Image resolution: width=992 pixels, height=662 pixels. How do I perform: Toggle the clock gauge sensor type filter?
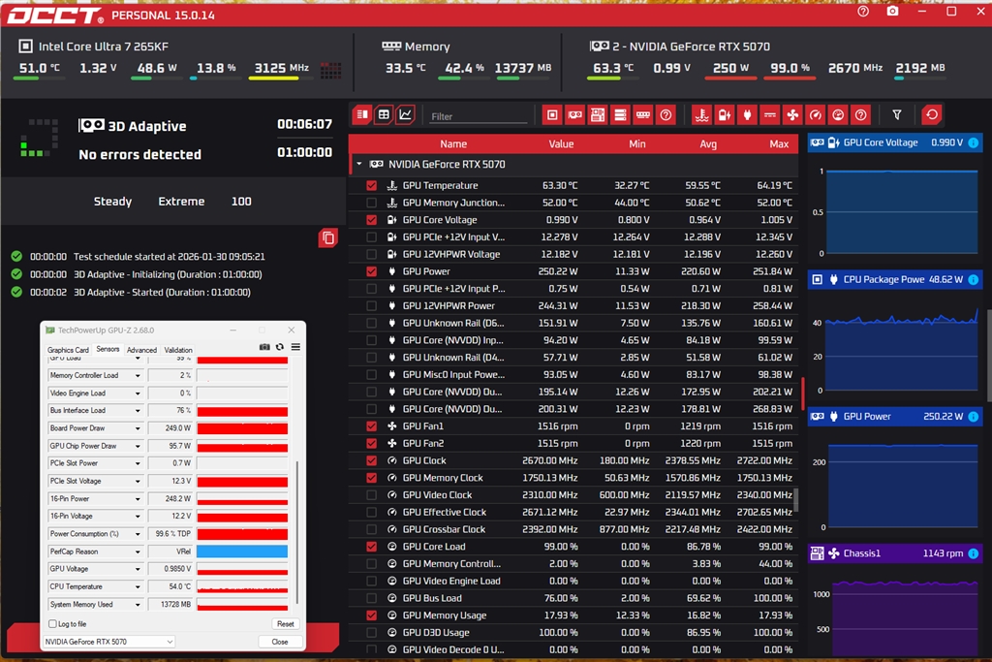click(x=816, y=114)
